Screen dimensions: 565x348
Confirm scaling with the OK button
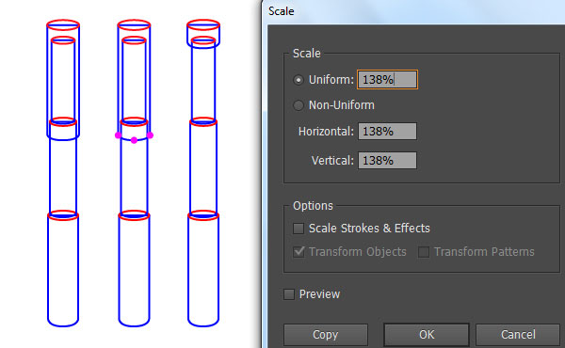(x=427, y=334)
